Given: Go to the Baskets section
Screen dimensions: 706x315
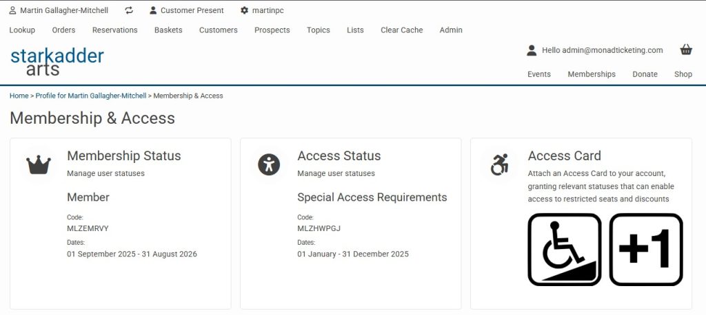Looking at the screenshot, I should pos(168,30).
